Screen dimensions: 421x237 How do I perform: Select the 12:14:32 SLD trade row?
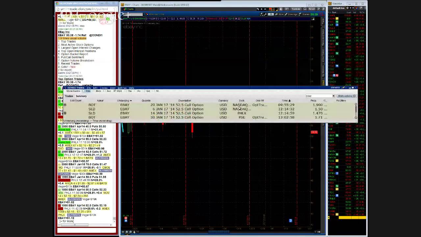209,109
